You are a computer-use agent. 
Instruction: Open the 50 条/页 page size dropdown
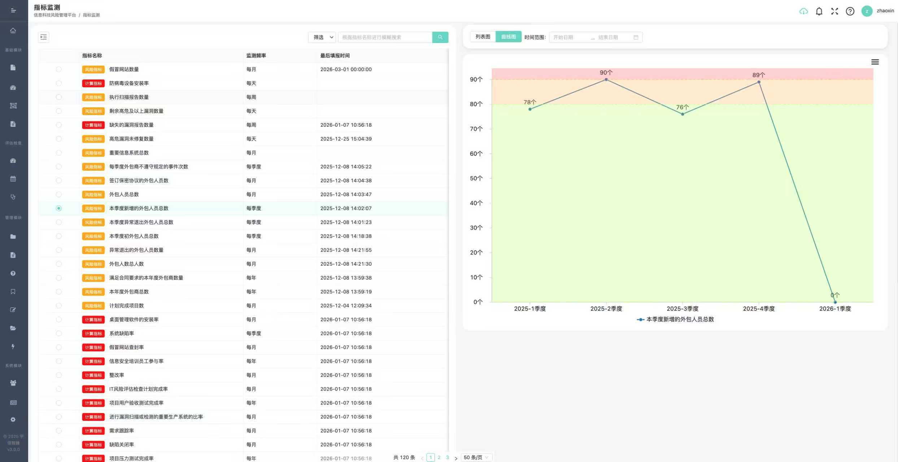[476, 457]
